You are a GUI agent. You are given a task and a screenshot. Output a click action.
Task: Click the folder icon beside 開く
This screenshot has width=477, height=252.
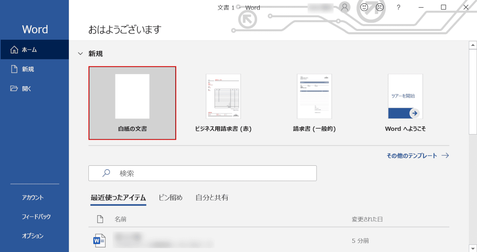click(x=14, y=89)
